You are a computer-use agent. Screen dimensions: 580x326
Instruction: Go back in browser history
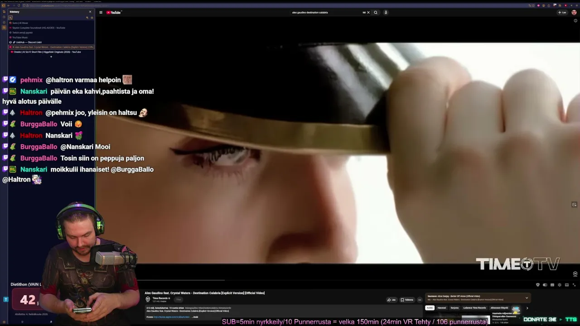[9, 5]
